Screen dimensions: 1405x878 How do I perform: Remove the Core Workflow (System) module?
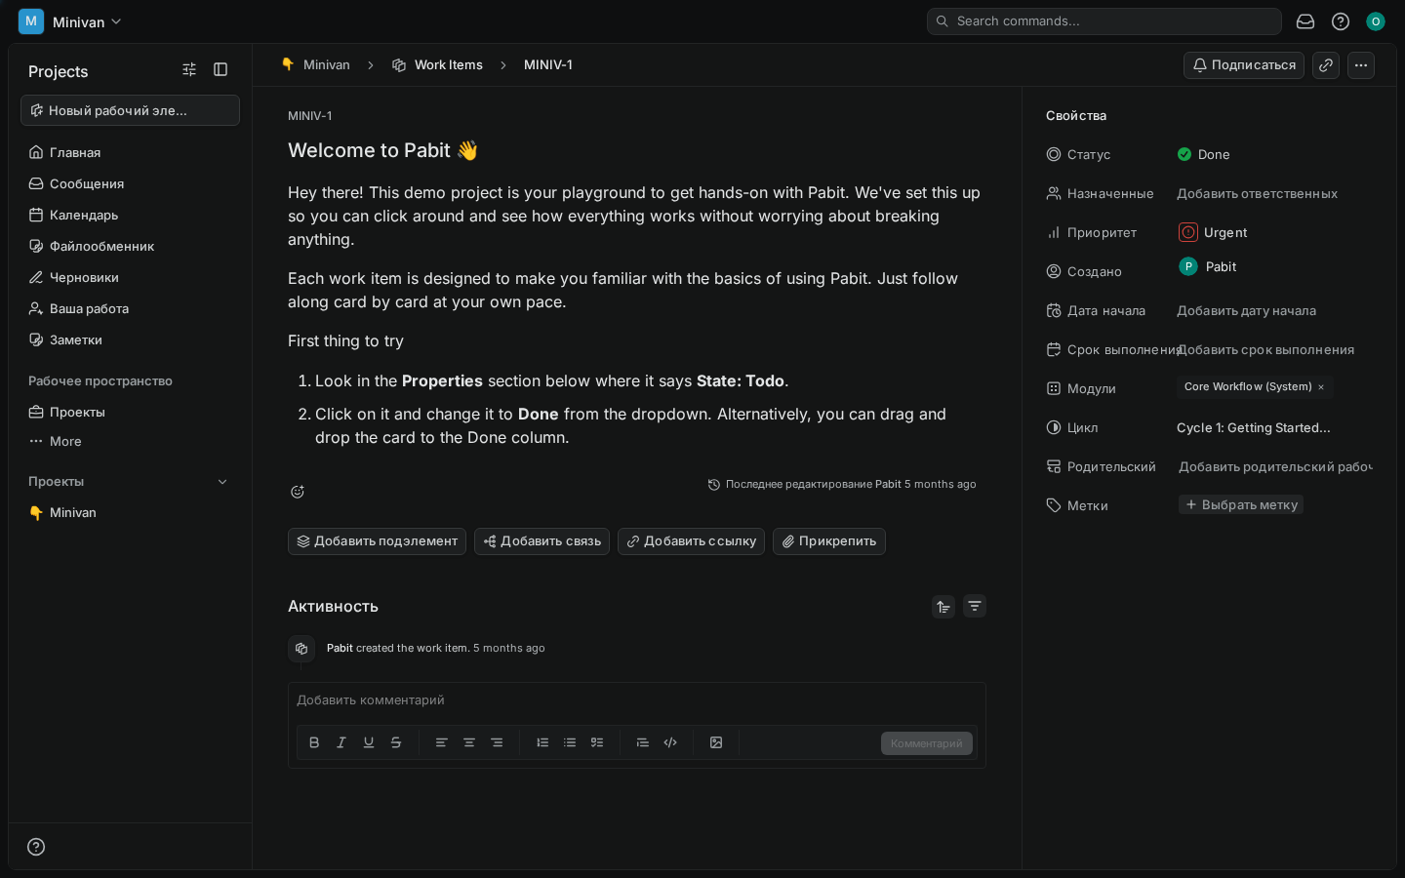1321,387
